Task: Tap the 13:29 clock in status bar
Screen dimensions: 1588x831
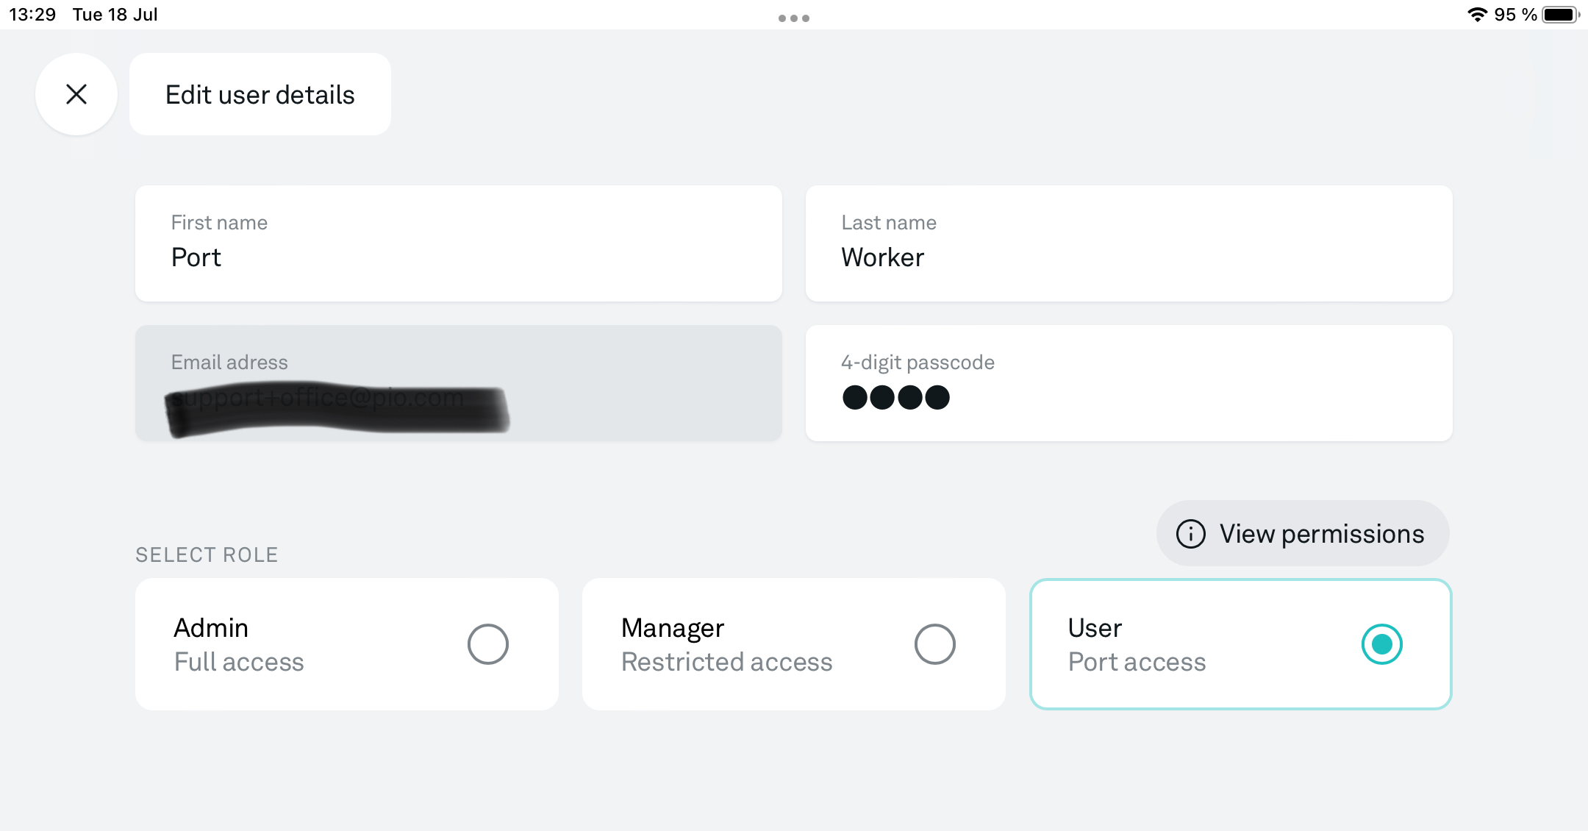Action: (x=32, y=15)
